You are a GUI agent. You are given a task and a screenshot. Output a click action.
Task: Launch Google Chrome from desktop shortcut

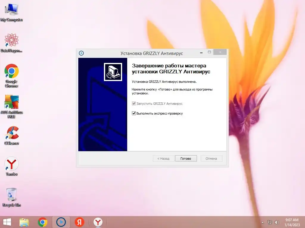[x=12, y=75]
